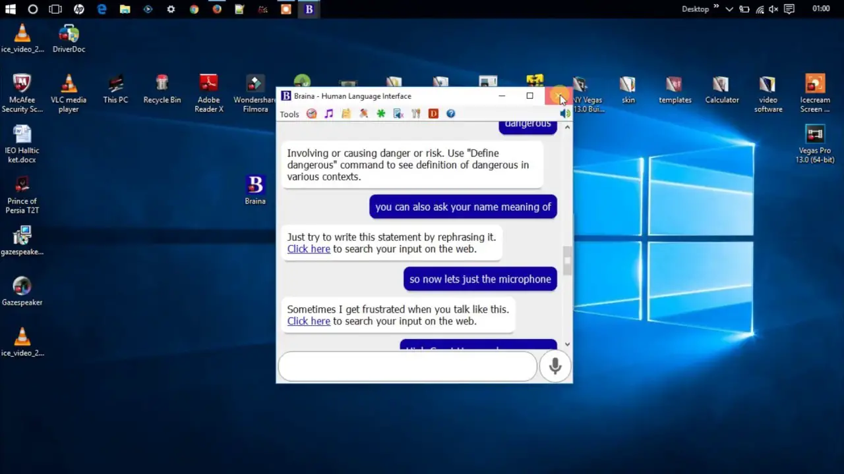Select the Prince of Persia T2T icon
This screenshot has height=474, width=844.
(x=22, y=195)
